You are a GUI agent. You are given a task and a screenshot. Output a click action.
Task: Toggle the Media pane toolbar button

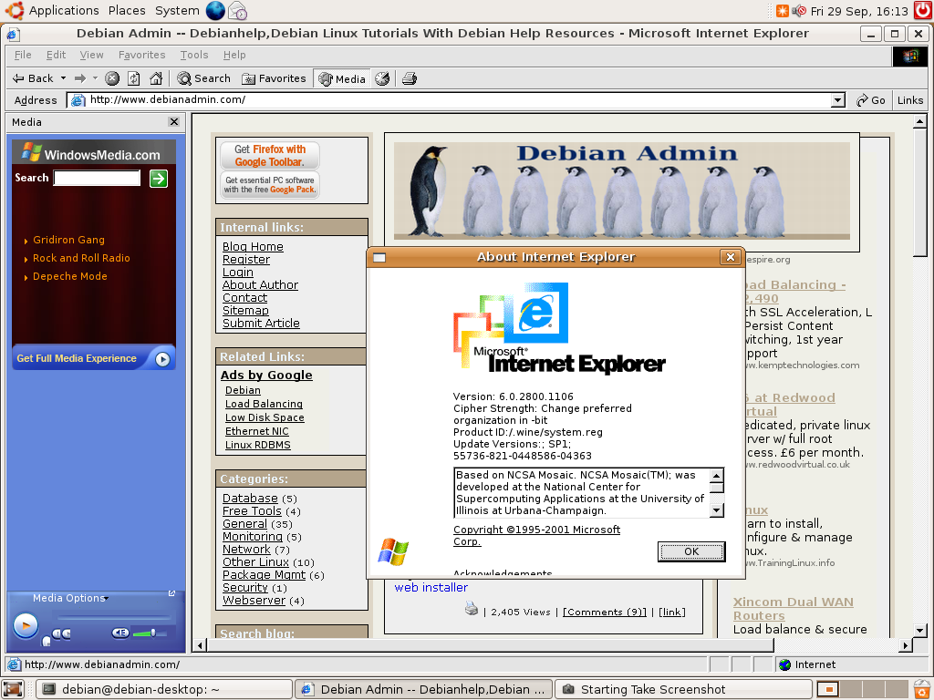[x=342, y=78]
